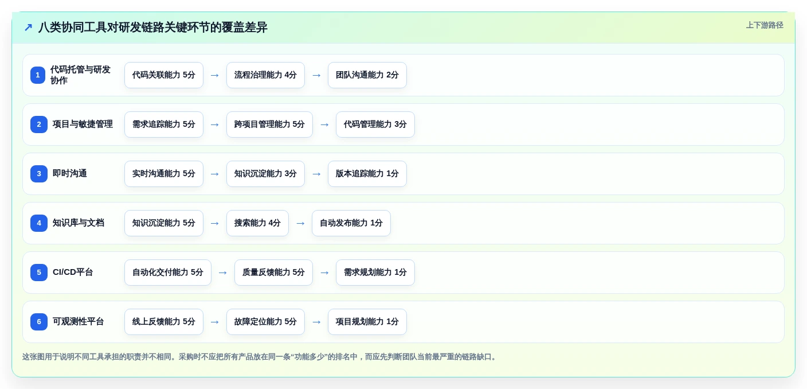Select the number 2 badge for 项目与敏捷管理

tap(39, 125)
